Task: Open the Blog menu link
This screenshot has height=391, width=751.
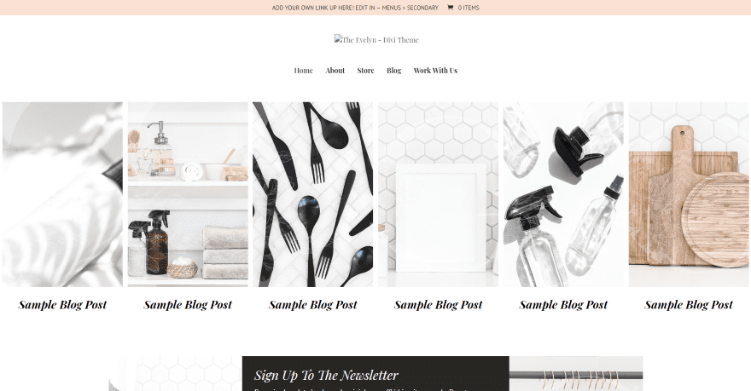Action: point(393,70)
